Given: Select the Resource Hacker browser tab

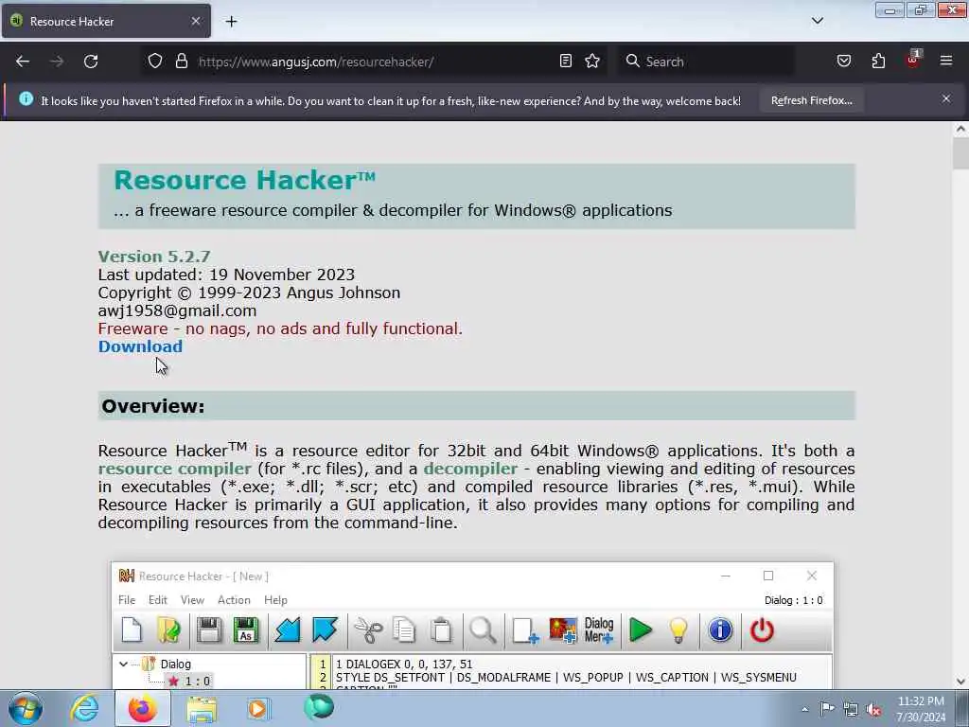Looking at the screenshot, I should coord(106,21).
